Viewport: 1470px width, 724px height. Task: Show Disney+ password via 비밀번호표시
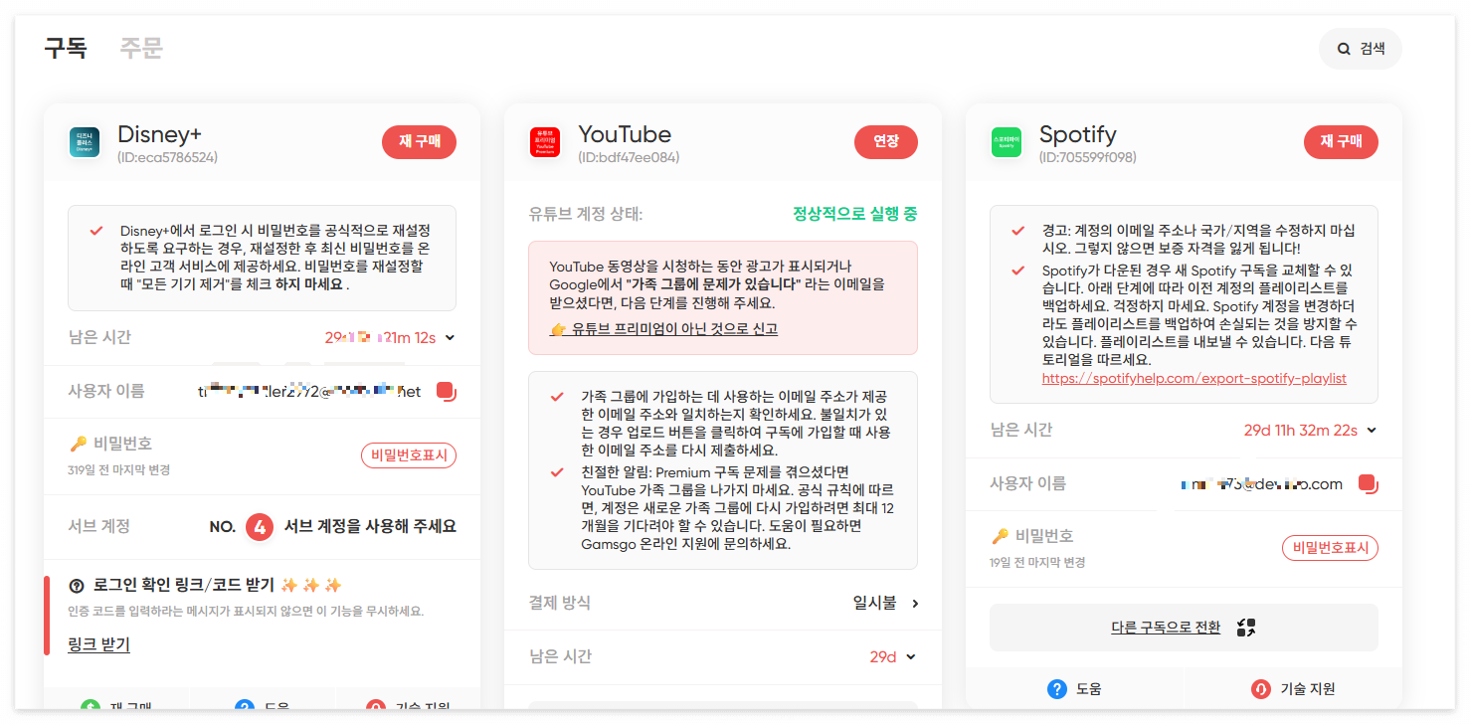pyautogui.click(x=408, y=455)
